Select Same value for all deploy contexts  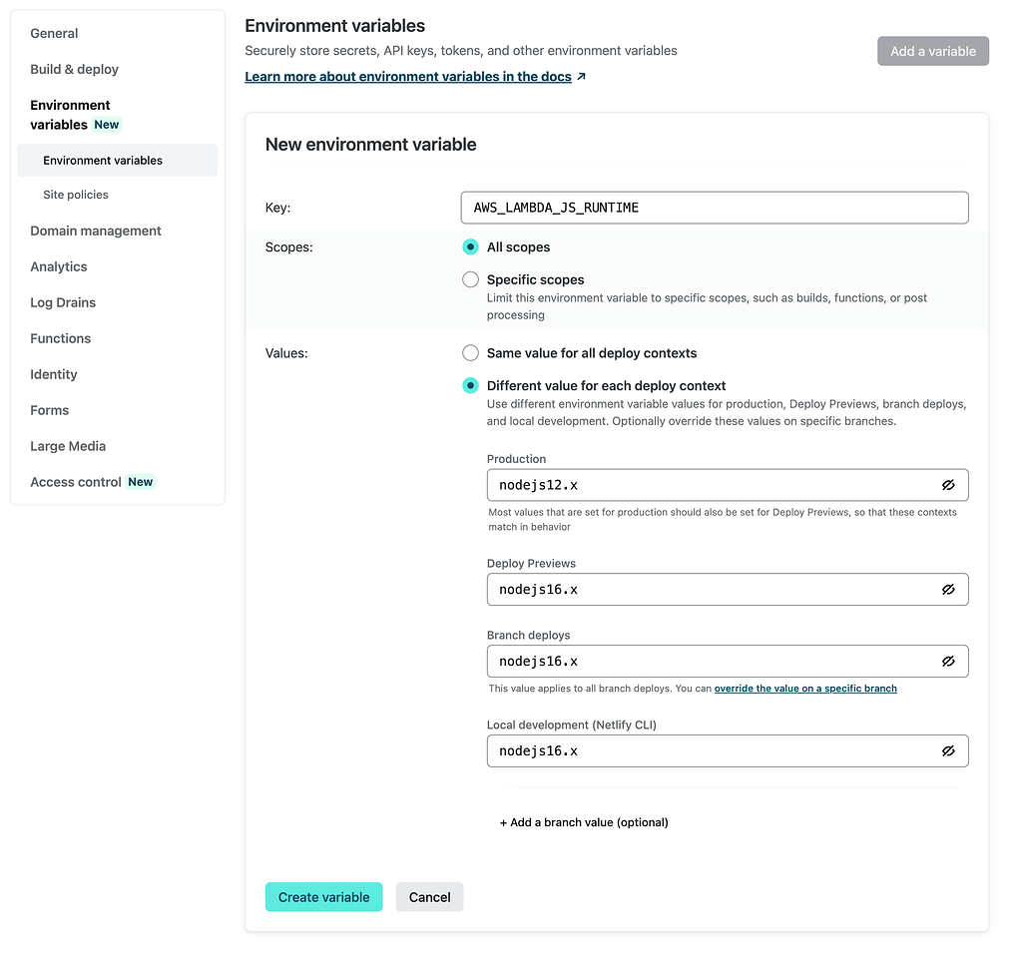coord(470,353)
